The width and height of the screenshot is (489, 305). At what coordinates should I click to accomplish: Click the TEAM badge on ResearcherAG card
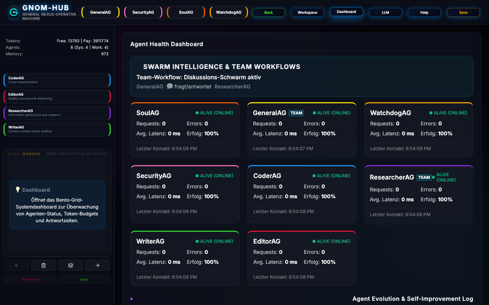click(x=424, y=178)
